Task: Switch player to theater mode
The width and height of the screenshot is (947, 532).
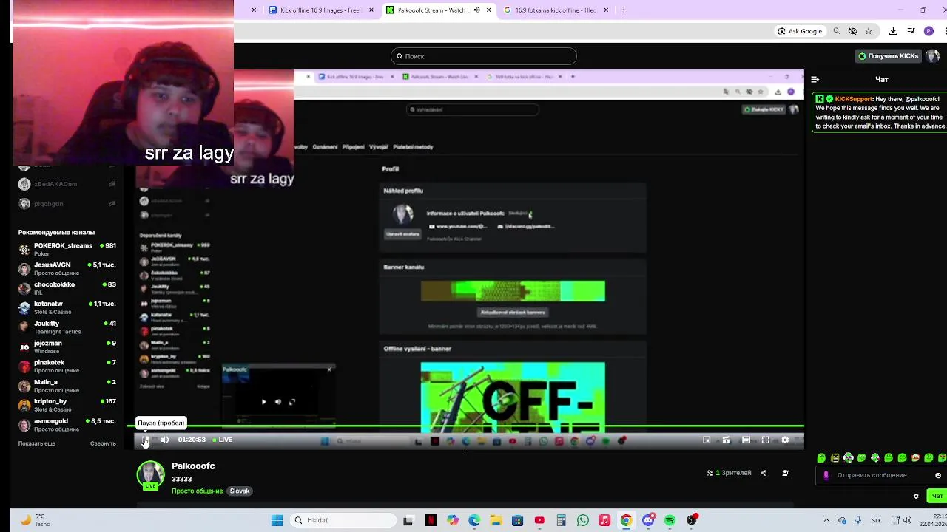Action: (x=746, y=440)
